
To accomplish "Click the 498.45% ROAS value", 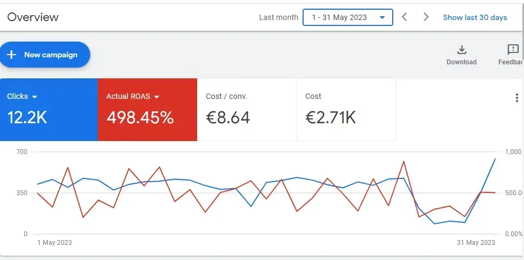I will click(140, 118).
